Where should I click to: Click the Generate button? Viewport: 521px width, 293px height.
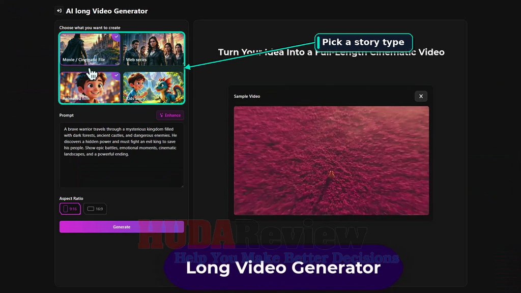122,227
